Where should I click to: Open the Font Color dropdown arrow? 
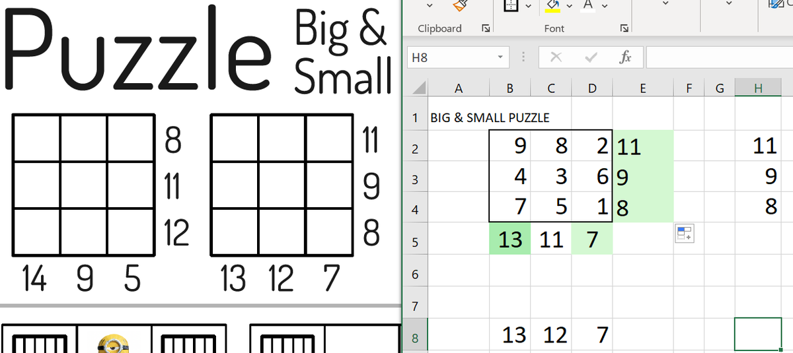[605, 5]
